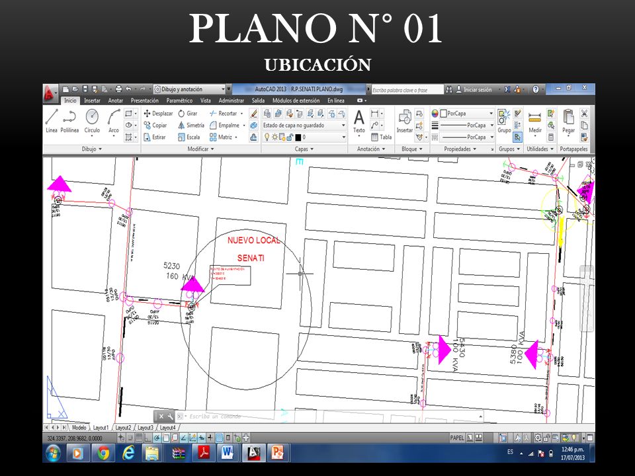Screen dimensions: 635x476
Task: Toggle grid display in status bar
Action: click(x=139, y=438)
